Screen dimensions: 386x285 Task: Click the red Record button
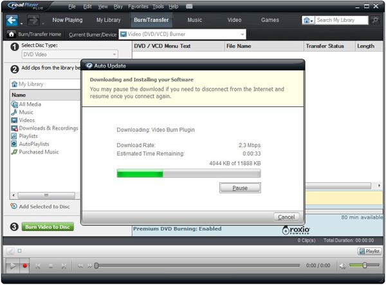coord(24,266)
